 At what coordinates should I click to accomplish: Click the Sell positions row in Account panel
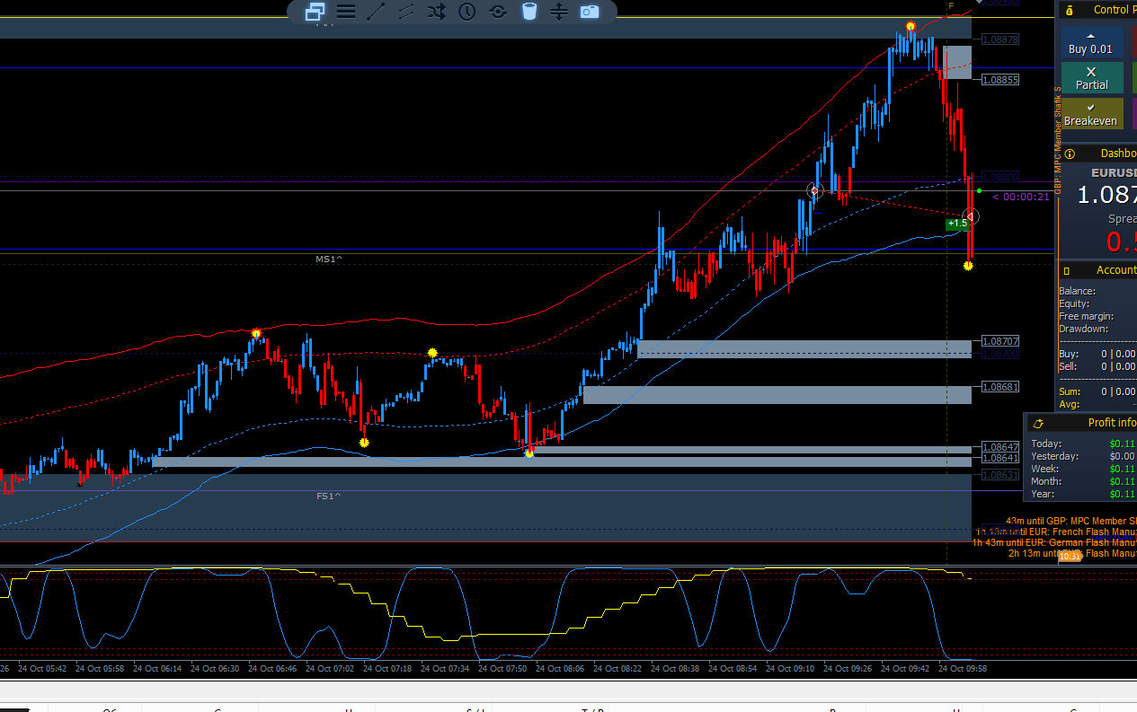(x=1097, y=366)
